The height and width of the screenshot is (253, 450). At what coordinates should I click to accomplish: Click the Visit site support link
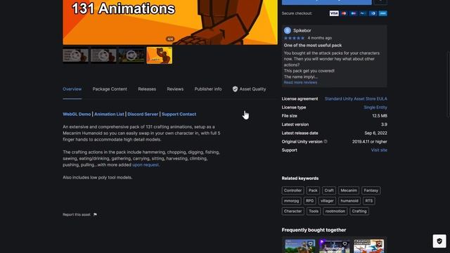click(379, 150)
